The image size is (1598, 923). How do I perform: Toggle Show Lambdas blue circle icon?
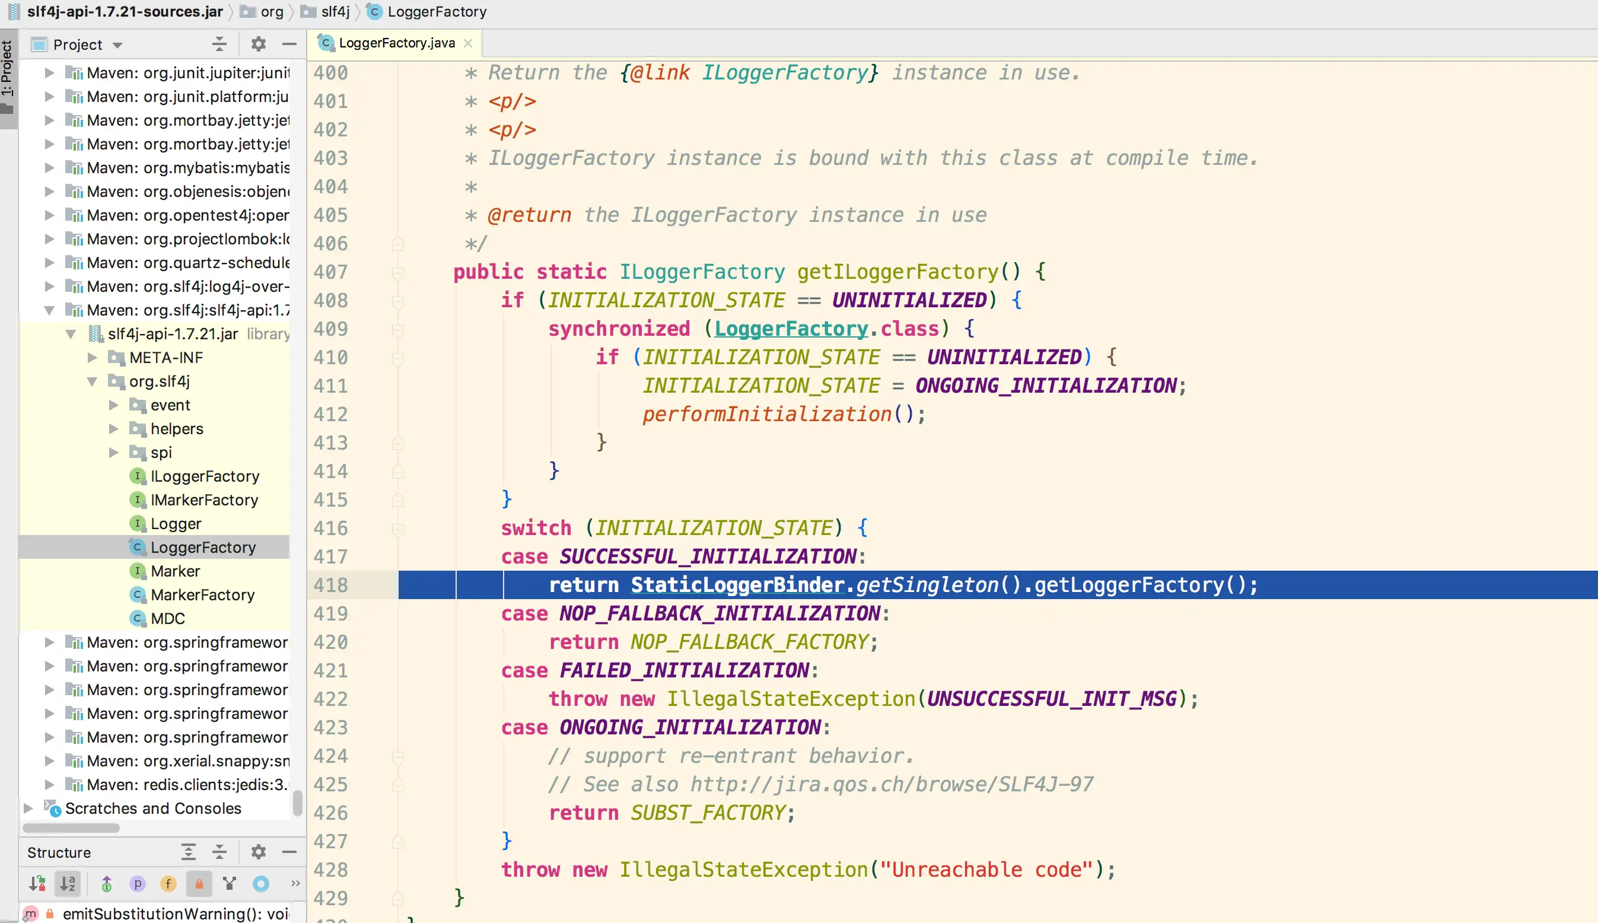pos(260,883)
